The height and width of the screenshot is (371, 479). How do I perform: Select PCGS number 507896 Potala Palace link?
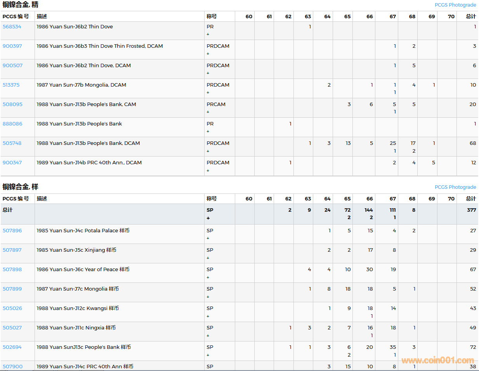12,231
